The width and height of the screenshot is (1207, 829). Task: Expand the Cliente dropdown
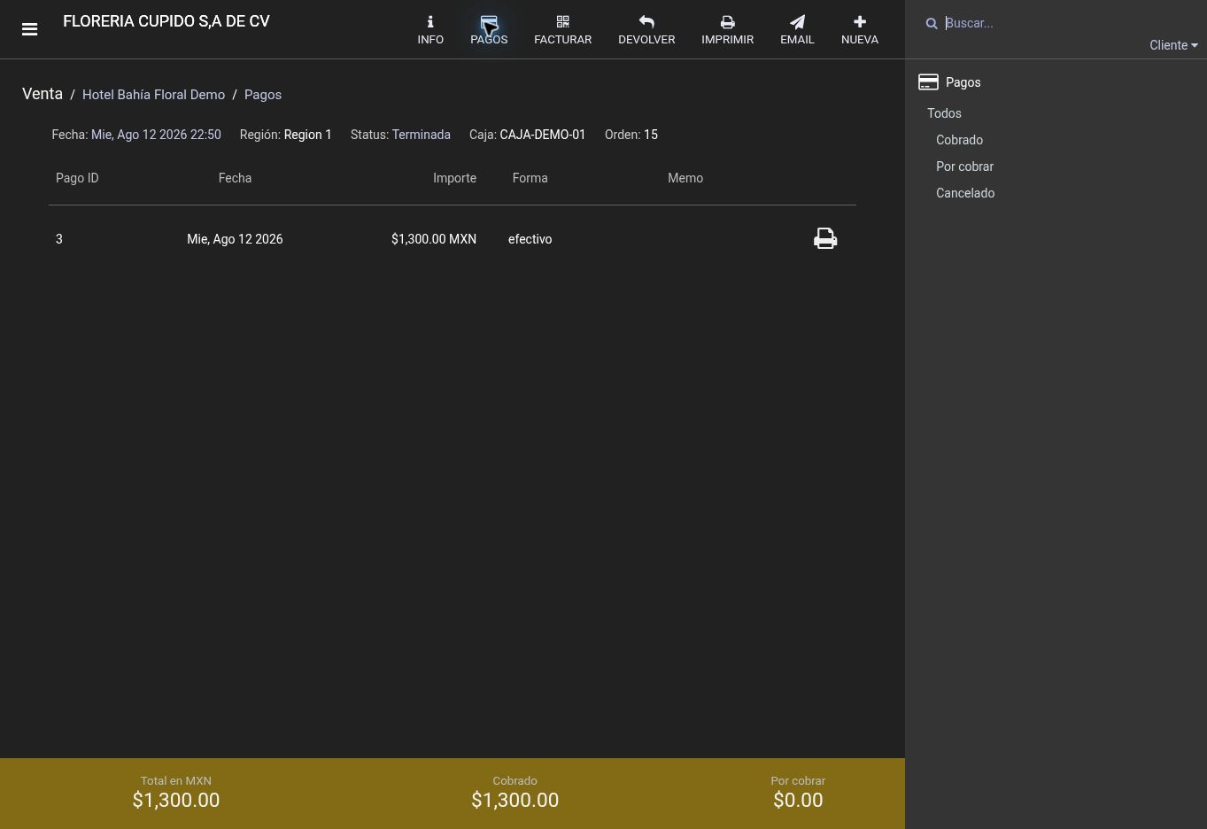tap(1173, 45)
